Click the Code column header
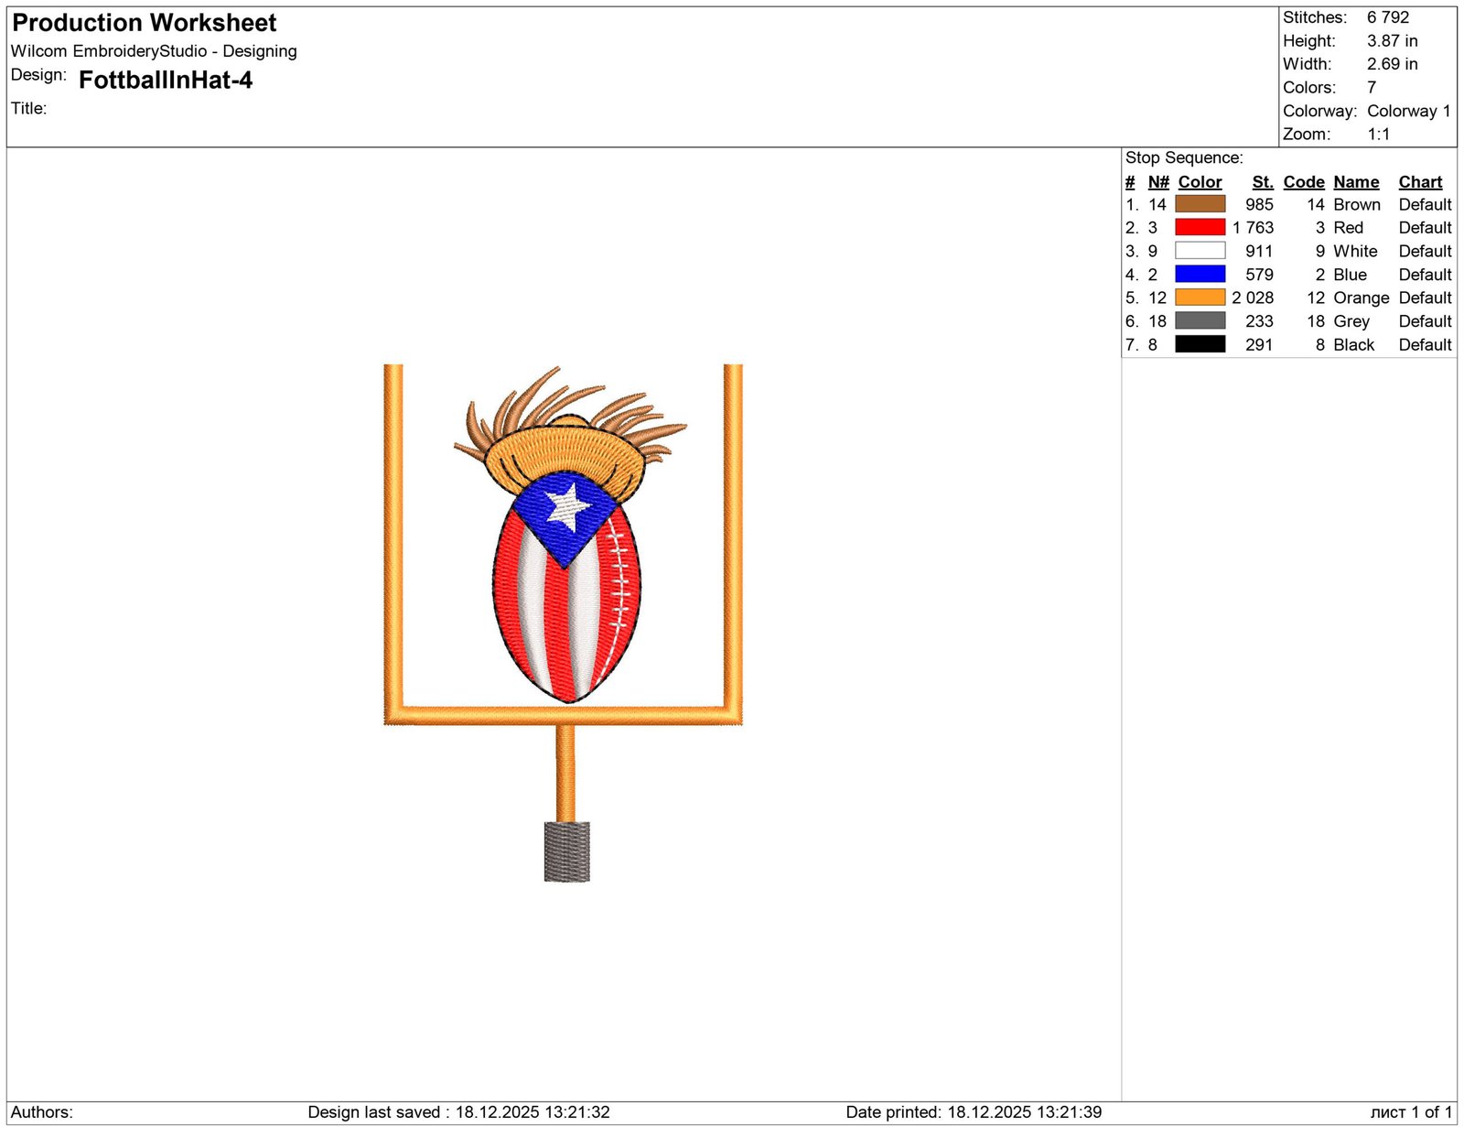1464x1127 pixels. [1303, 182]
